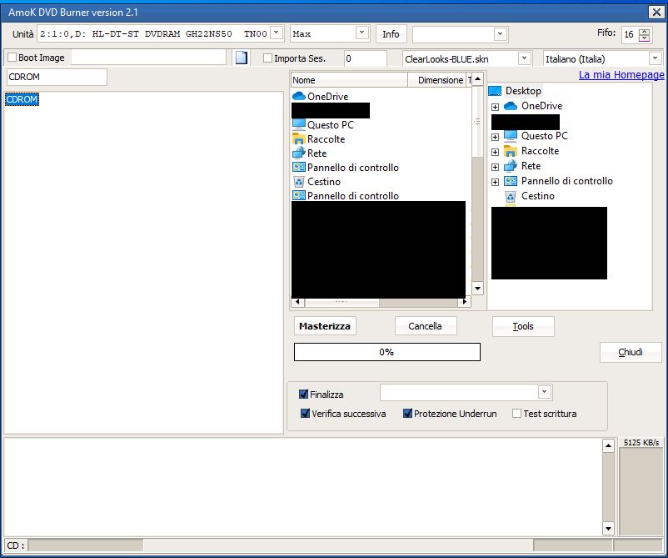Select OneDrive cloud icon in file list

coord(299,97)
